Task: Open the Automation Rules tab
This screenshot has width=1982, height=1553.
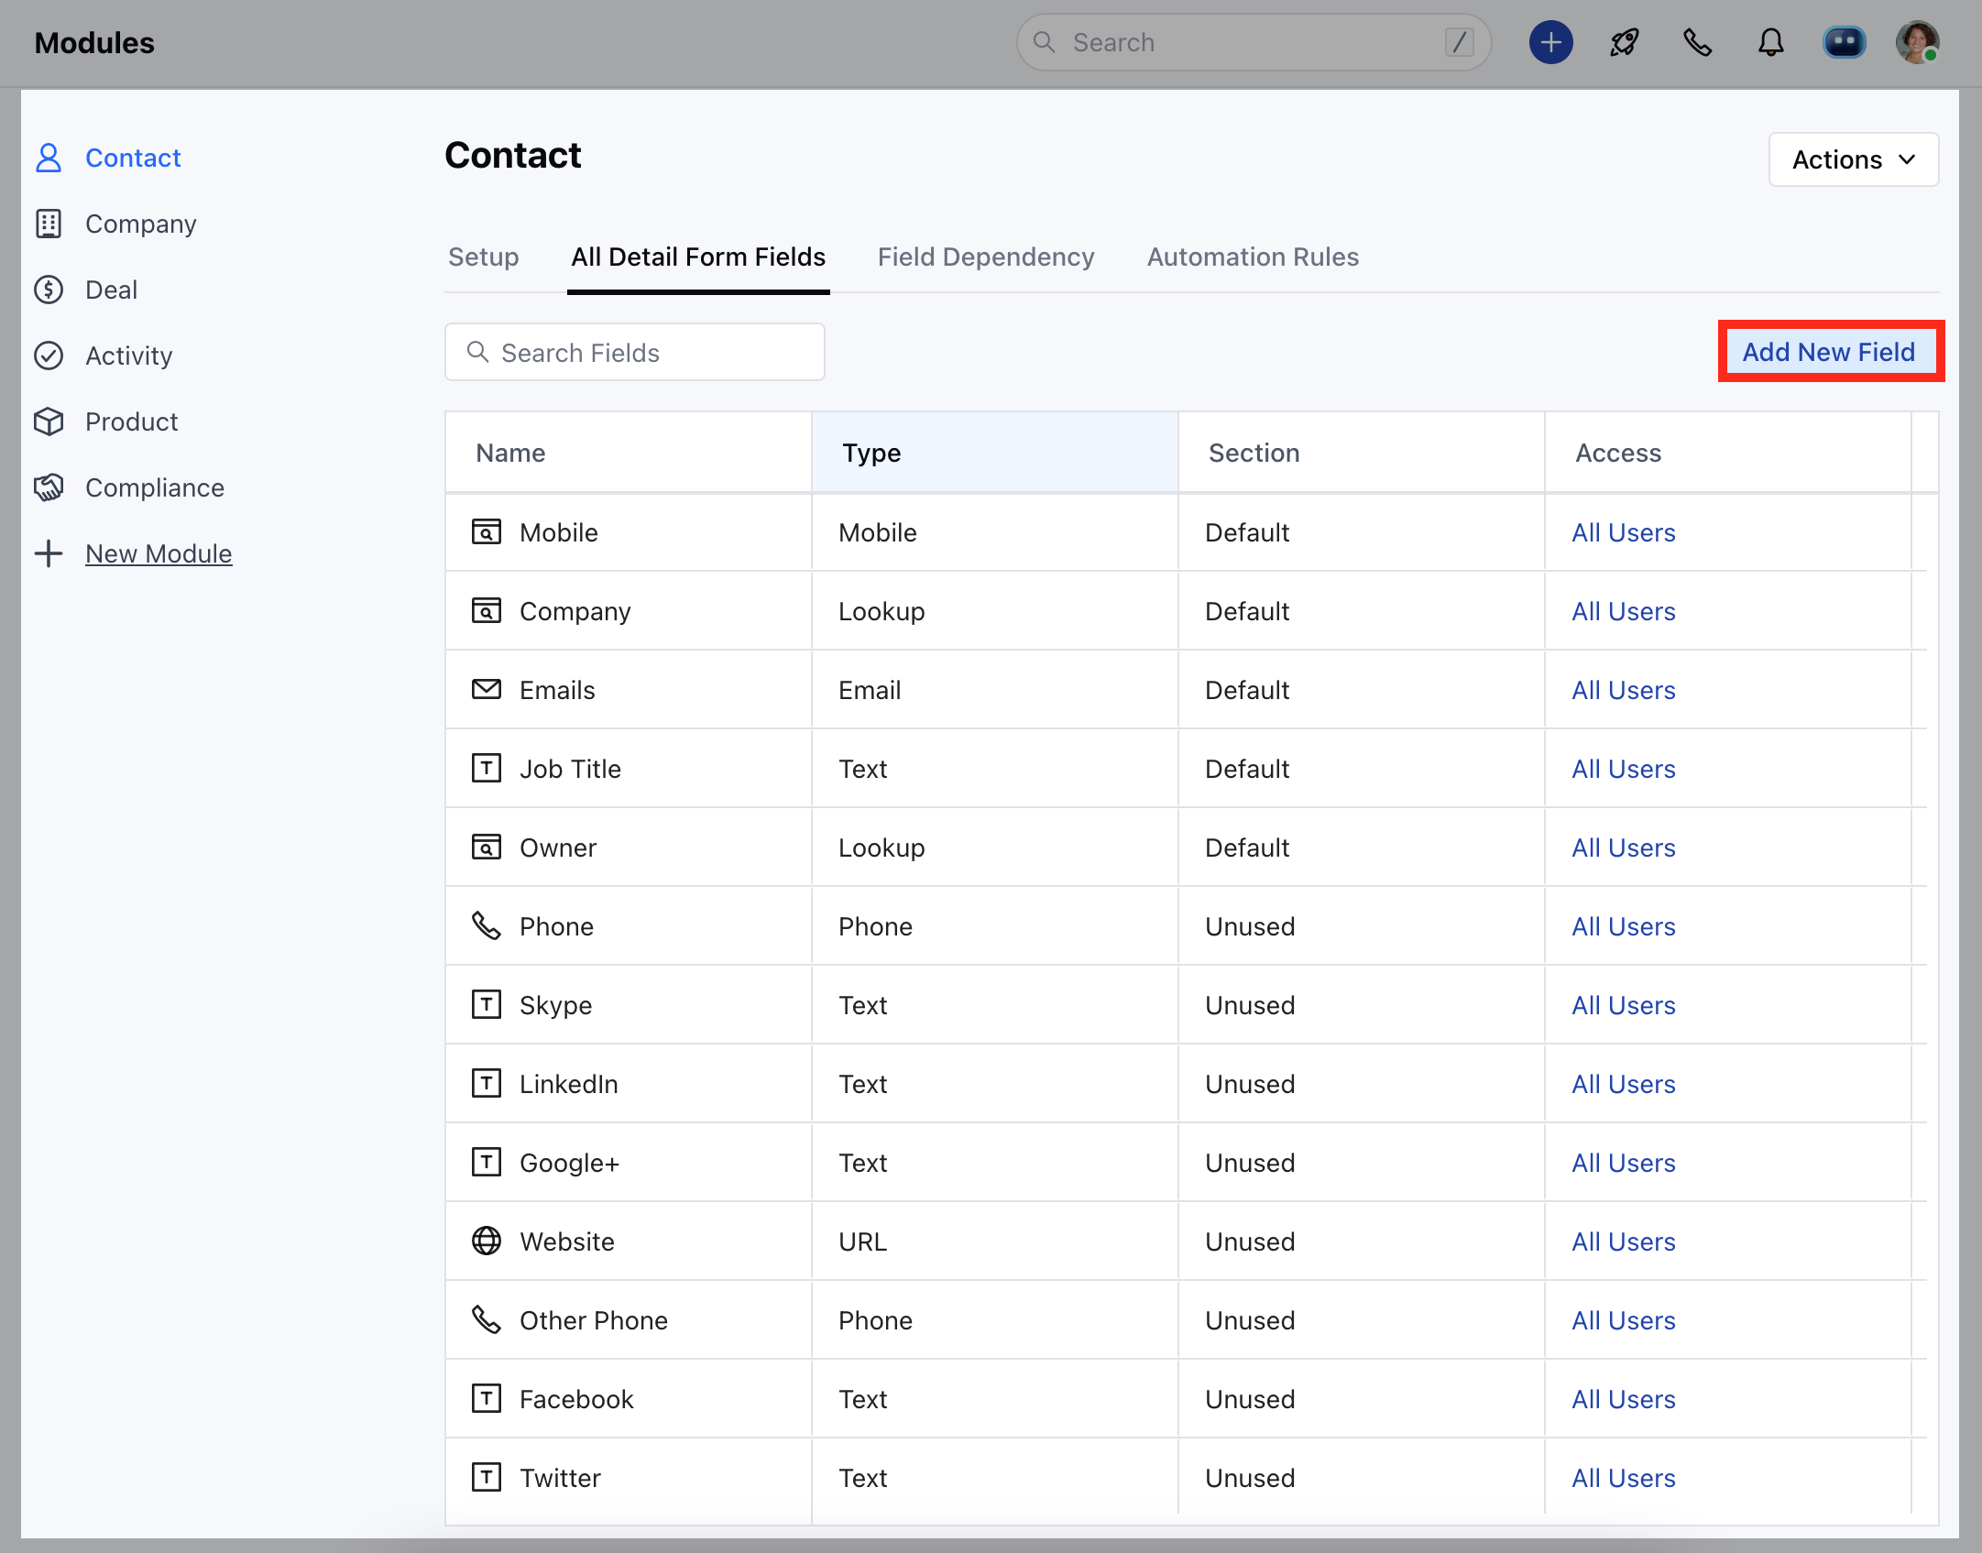Action: (x=1253, y=257)
